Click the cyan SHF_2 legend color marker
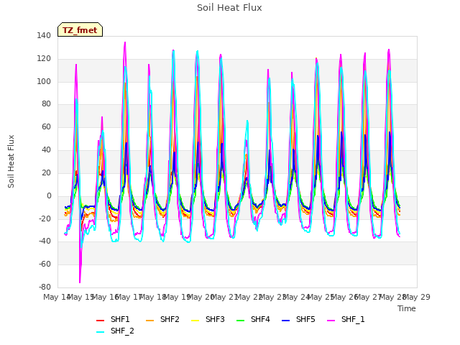 click(x=100, y=332)
